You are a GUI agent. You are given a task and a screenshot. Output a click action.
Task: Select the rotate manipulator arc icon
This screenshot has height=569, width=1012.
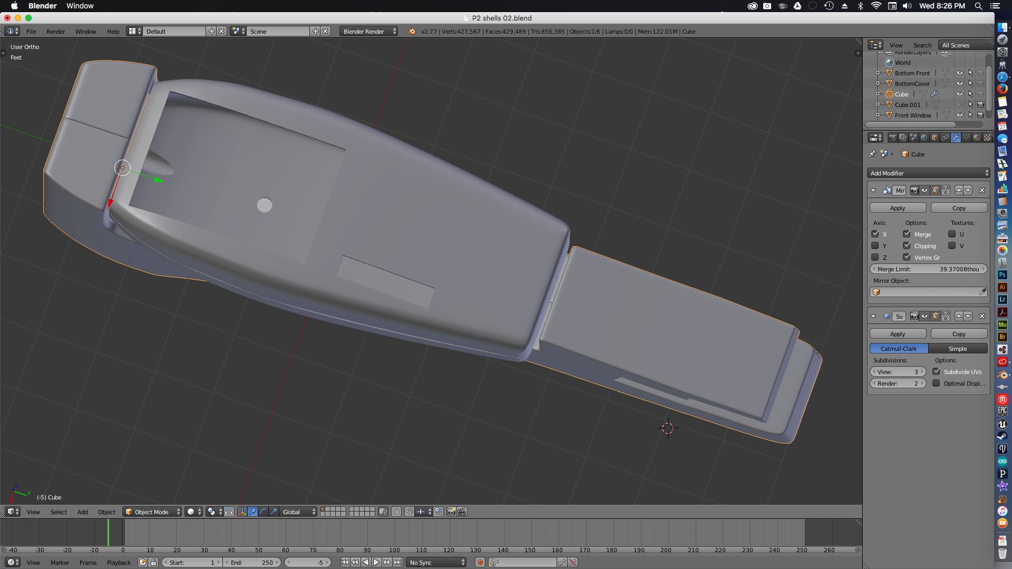pos(263,512)
